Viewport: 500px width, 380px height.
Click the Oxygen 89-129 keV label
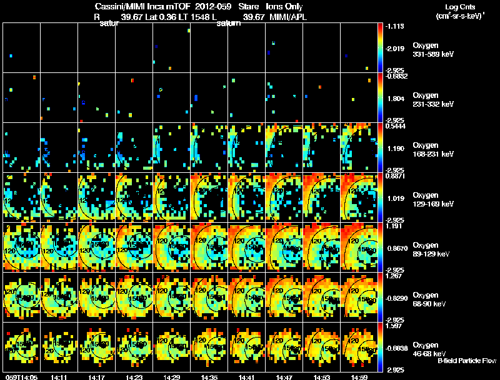431,250
